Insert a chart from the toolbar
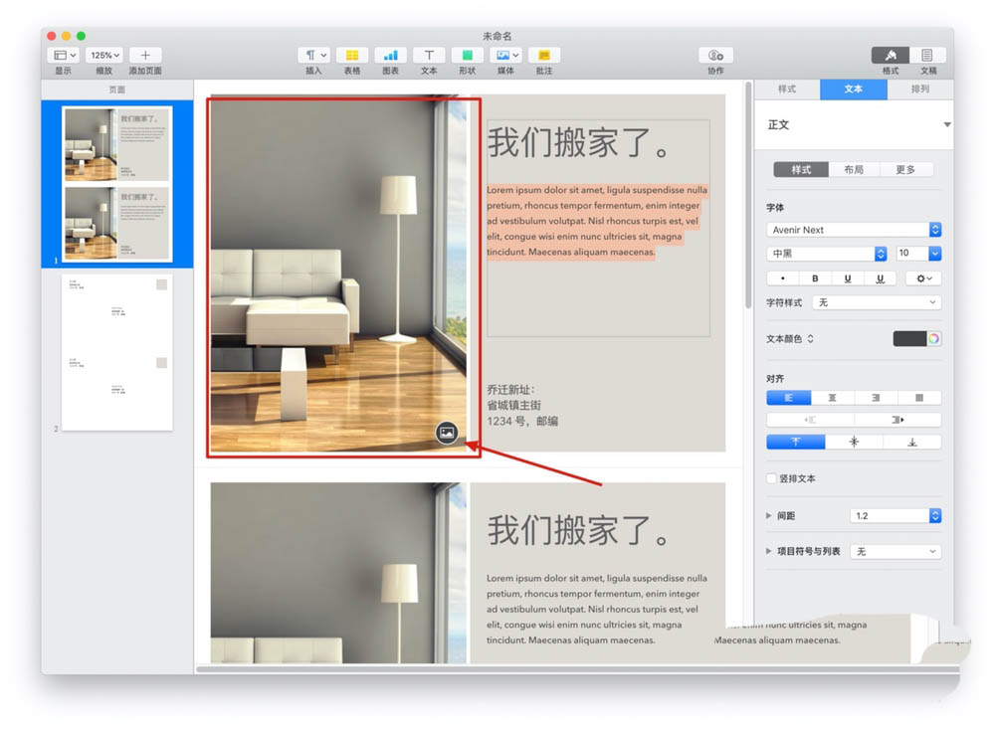995x729 pixels. 390,55
